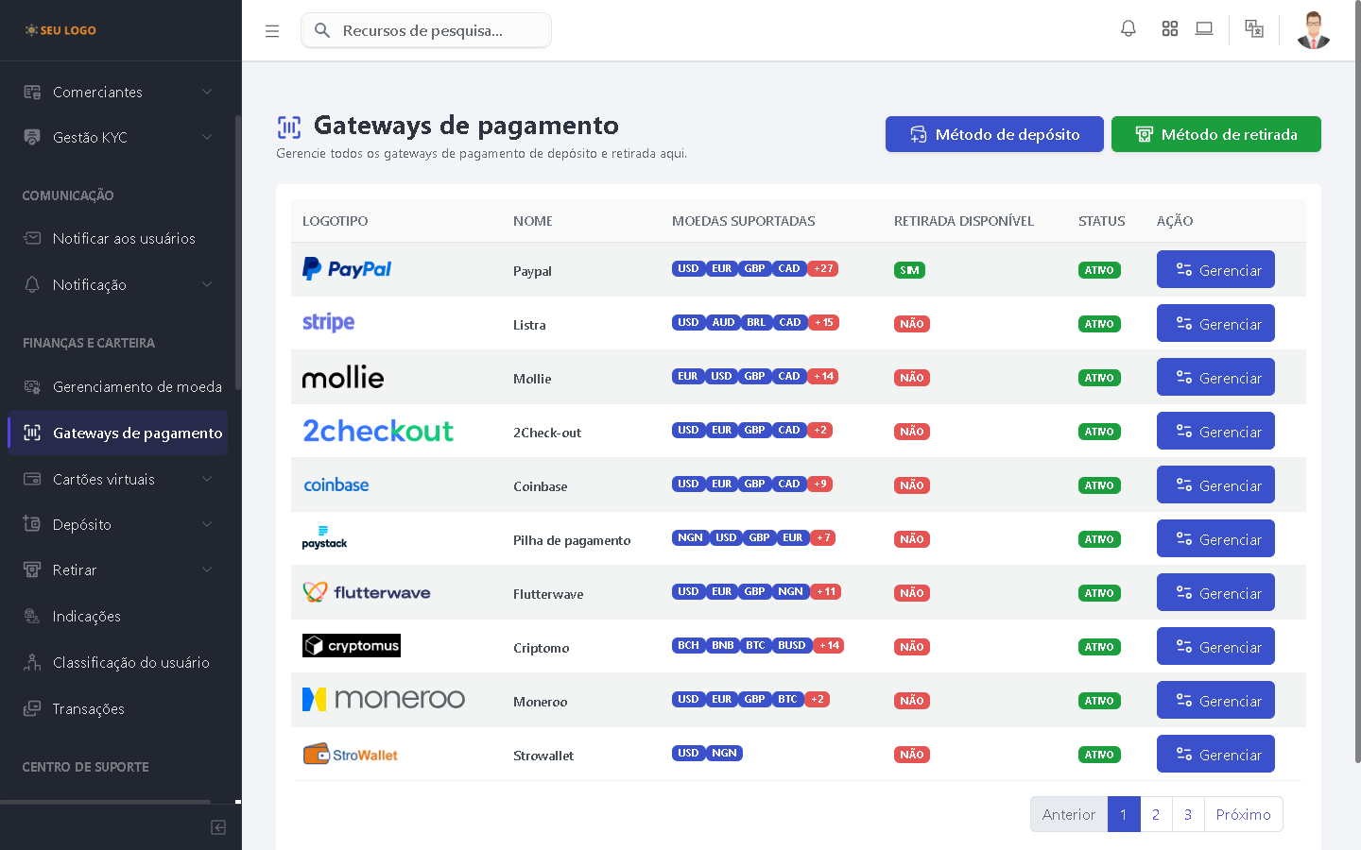Click the sidebar collapse icon at bottom
The height and width of the screenshot is (850, 1361).
pyautogui.click(x=218, y=827)
